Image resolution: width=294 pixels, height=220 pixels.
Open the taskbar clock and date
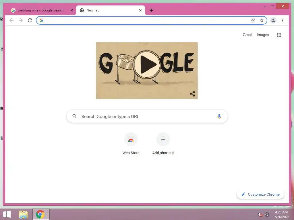(x=281, y=215)
